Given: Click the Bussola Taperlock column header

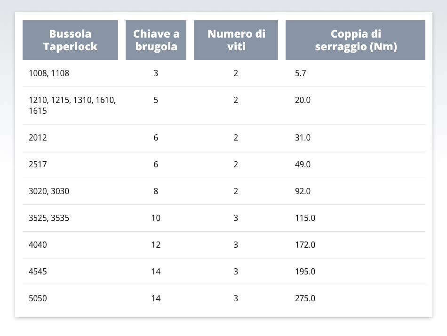Looking at the screenshot, I should [x=70, y=40].
